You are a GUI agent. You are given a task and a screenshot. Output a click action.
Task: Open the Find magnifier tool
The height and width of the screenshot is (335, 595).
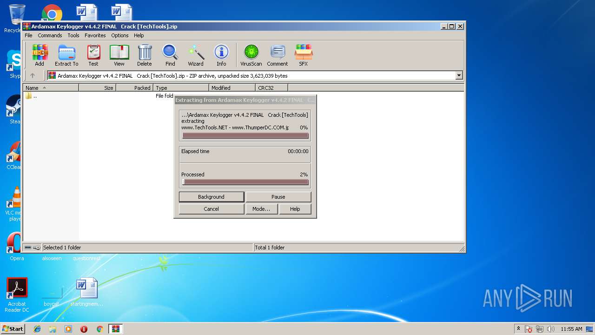point(170,55)
